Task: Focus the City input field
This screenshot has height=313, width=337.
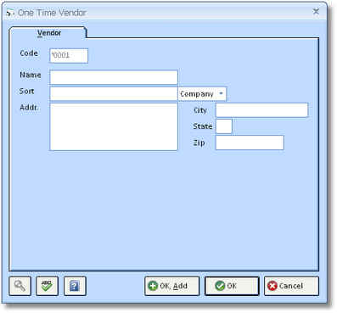Action: tap(261, 110)
